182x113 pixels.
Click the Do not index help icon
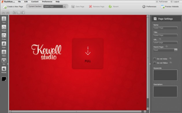coord(170,59)
